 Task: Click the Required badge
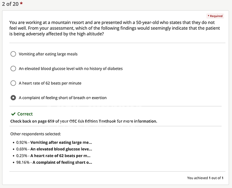[x=215, y=16]
